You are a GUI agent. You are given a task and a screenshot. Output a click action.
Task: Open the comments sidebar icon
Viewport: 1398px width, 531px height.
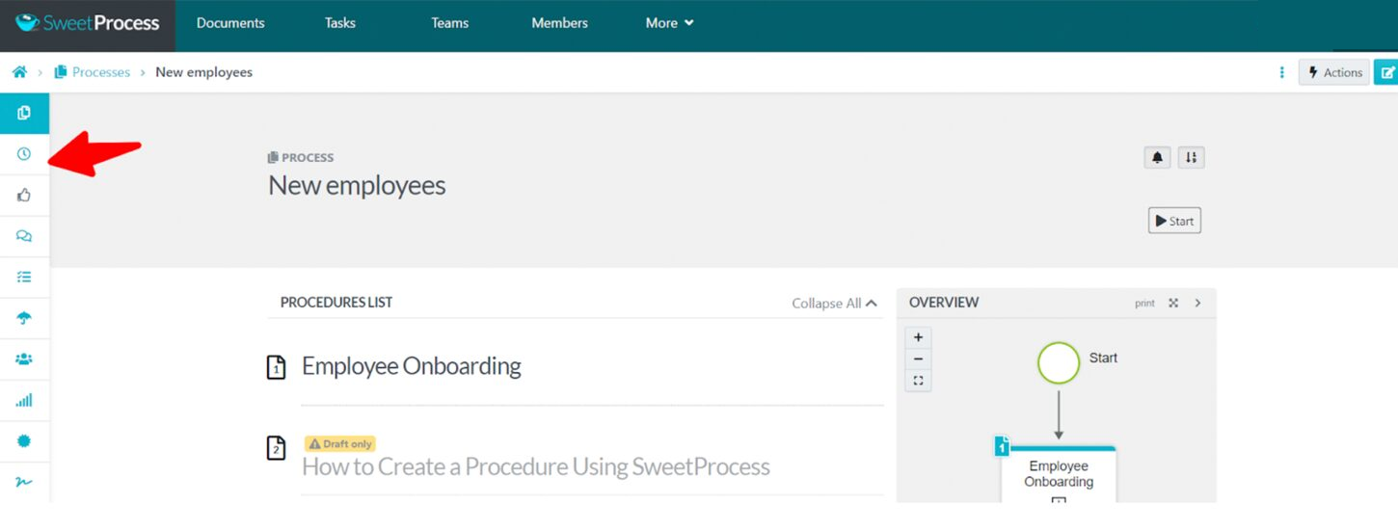click(24, 236)
